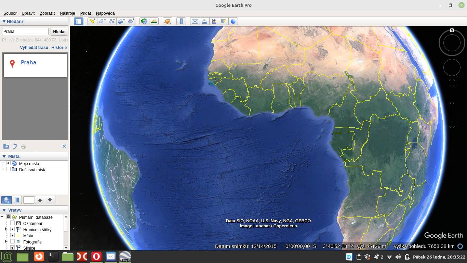Open the Historie link
The width and height of the screenshot is (467, 263).
click(x=59, y=48)
